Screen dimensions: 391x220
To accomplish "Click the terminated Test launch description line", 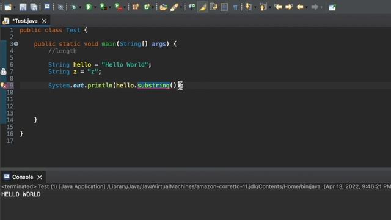I will [195, 186].
